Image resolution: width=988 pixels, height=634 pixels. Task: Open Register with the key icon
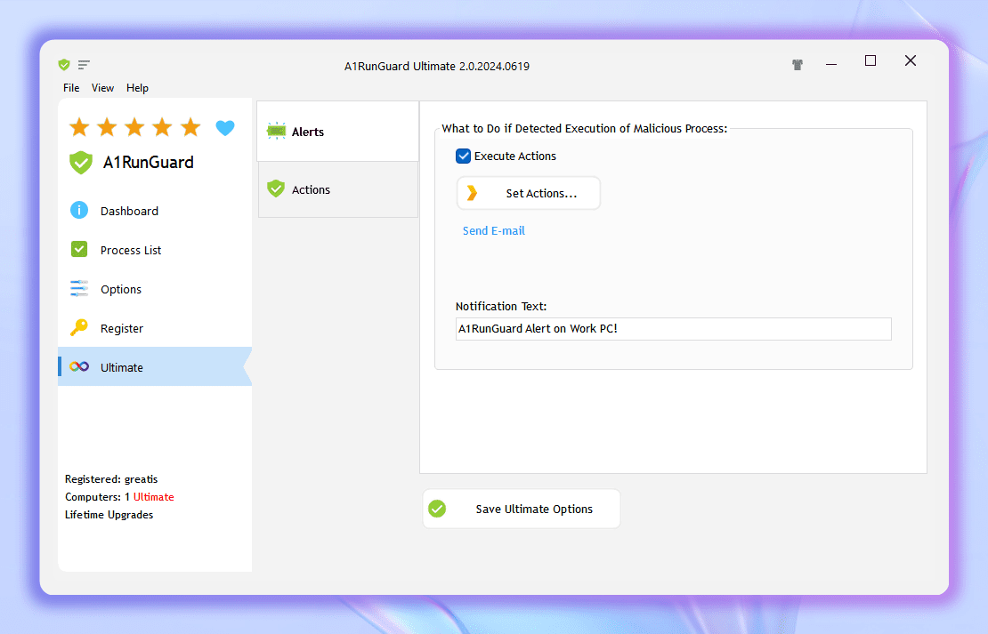click(122, 328)
